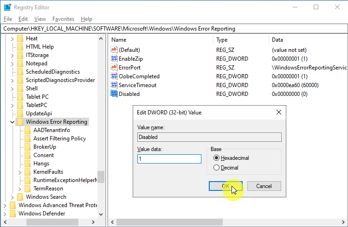Screen dimensions: 348x227
Task: Collapse the Windows Error Reporting key
Action: coord(12,122)
